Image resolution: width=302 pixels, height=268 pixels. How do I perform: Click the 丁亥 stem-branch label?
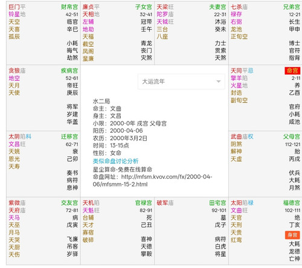tap(295, 225)
